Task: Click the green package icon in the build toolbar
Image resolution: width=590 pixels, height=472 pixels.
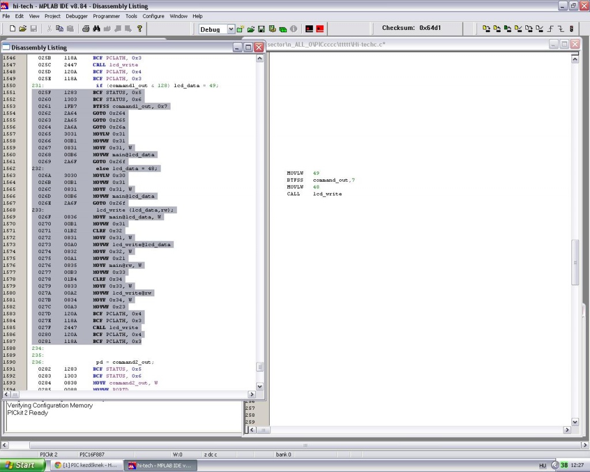Action: [x=283, y=29]
